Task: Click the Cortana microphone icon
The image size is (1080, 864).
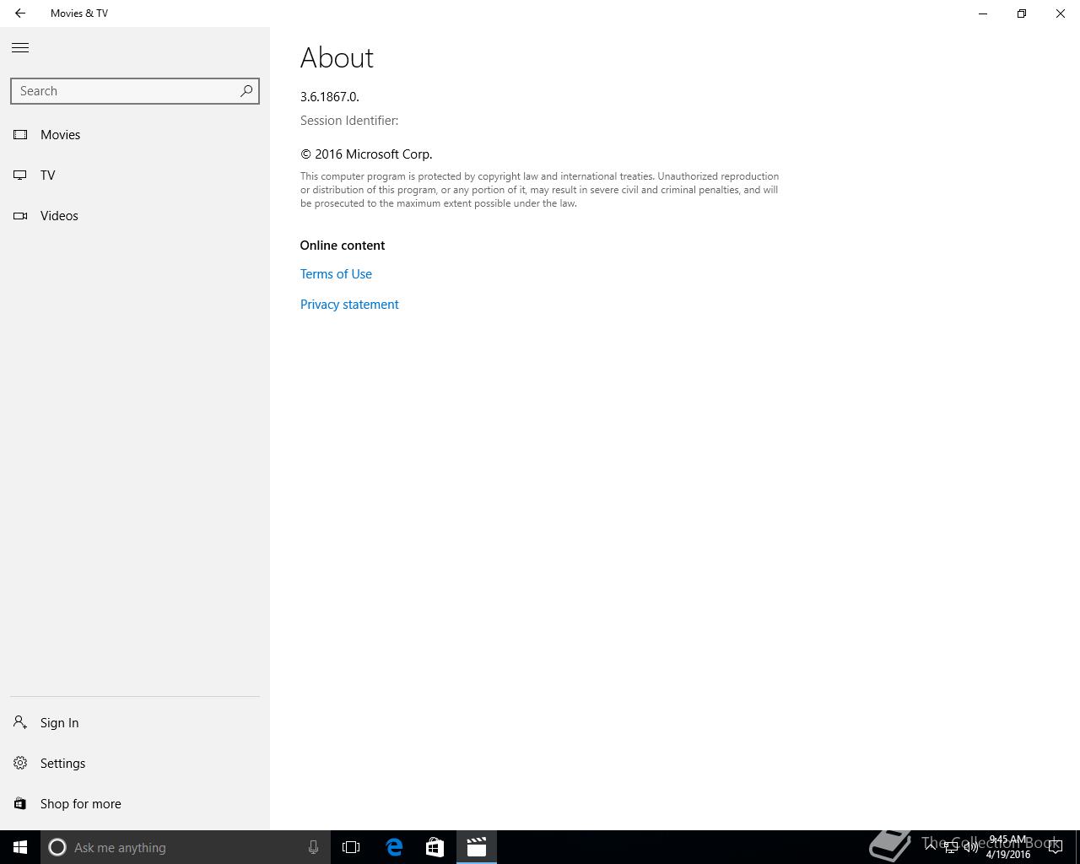Action: point(313,847)
